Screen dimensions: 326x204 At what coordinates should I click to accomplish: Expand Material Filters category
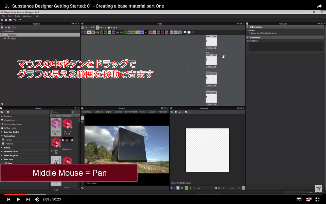[2, 152]
